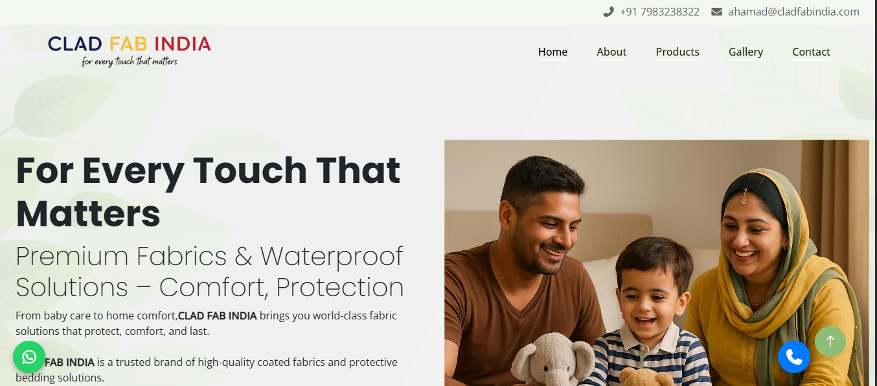Screen dimensions: 877x386
Task: Tap the blue floating call button
Action: tap(794, 357)
